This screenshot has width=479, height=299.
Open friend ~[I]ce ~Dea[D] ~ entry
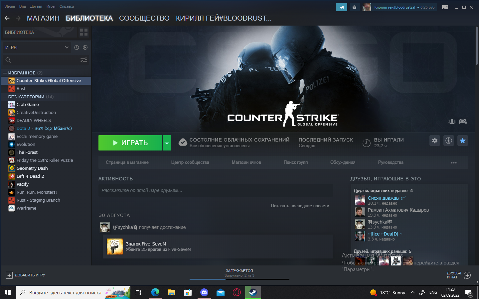click(385, 234)
